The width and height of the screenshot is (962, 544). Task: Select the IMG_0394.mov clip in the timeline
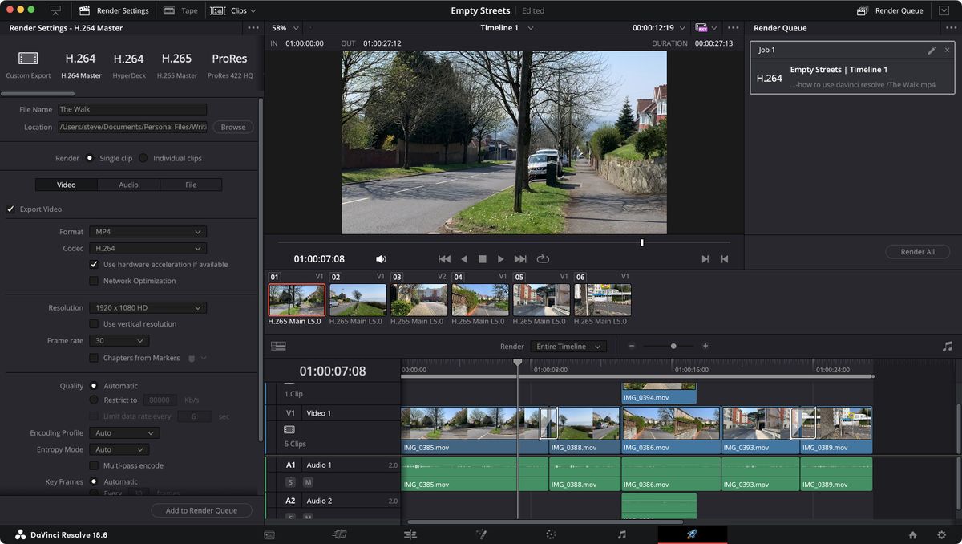tap(657, 392)
